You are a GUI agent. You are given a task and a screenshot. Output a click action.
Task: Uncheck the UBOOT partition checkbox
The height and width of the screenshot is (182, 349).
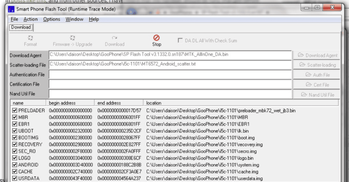click(x=15, y=131)
